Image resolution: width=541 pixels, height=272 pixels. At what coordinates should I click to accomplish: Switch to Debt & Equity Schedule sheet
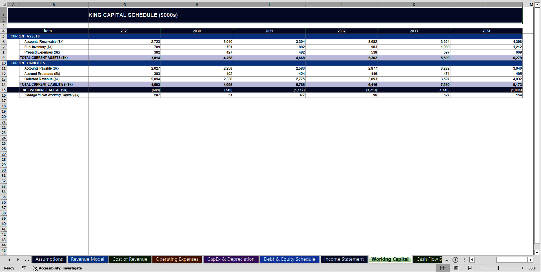[289, 259]
